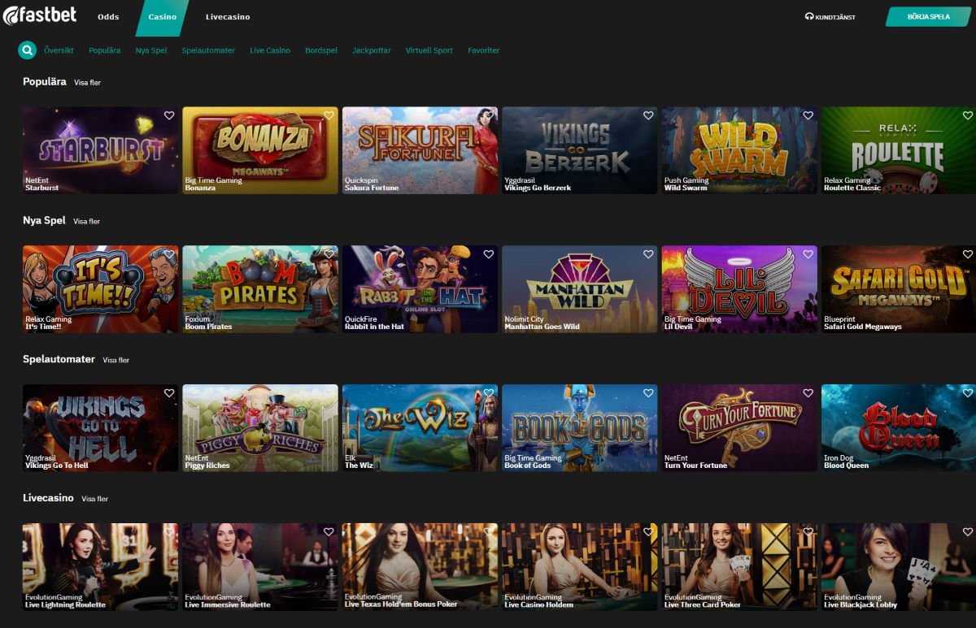Open the Boom Pirates game thumbnail
Screen dimensions: 976x628
260,289
